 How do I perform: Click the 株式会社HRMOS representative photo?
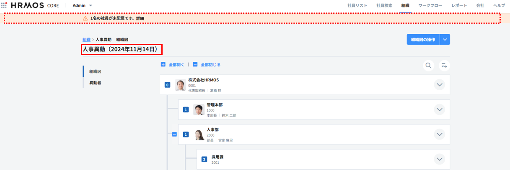pos(181,85)
